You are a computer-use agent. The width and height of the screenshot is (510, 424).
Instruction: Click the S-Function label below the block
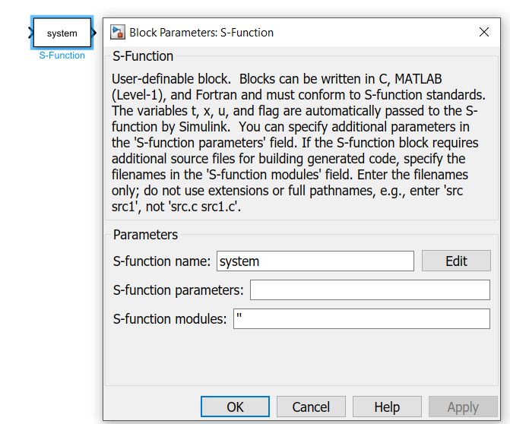[x=62, y=55]
